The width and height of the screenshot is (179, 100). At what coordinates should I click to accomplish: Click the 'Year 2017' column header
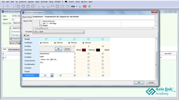[168, 54]
